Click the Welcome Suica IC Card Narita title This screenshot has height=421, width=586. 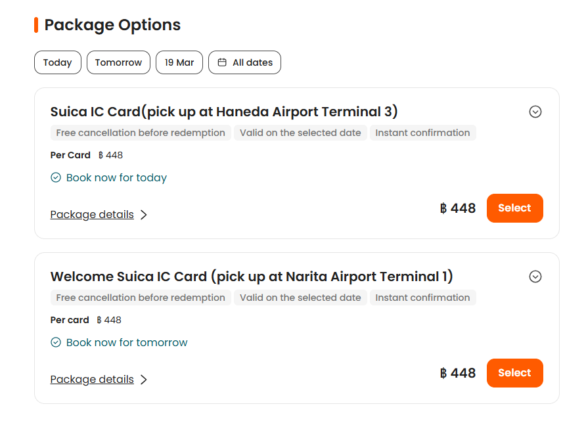point(252,277)
